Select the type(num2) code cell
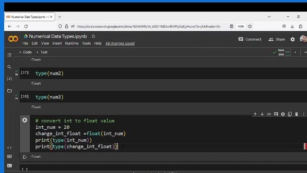 163,74
